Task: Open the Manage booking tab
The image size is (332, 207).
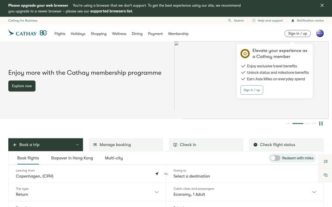Action: [126, 145]
